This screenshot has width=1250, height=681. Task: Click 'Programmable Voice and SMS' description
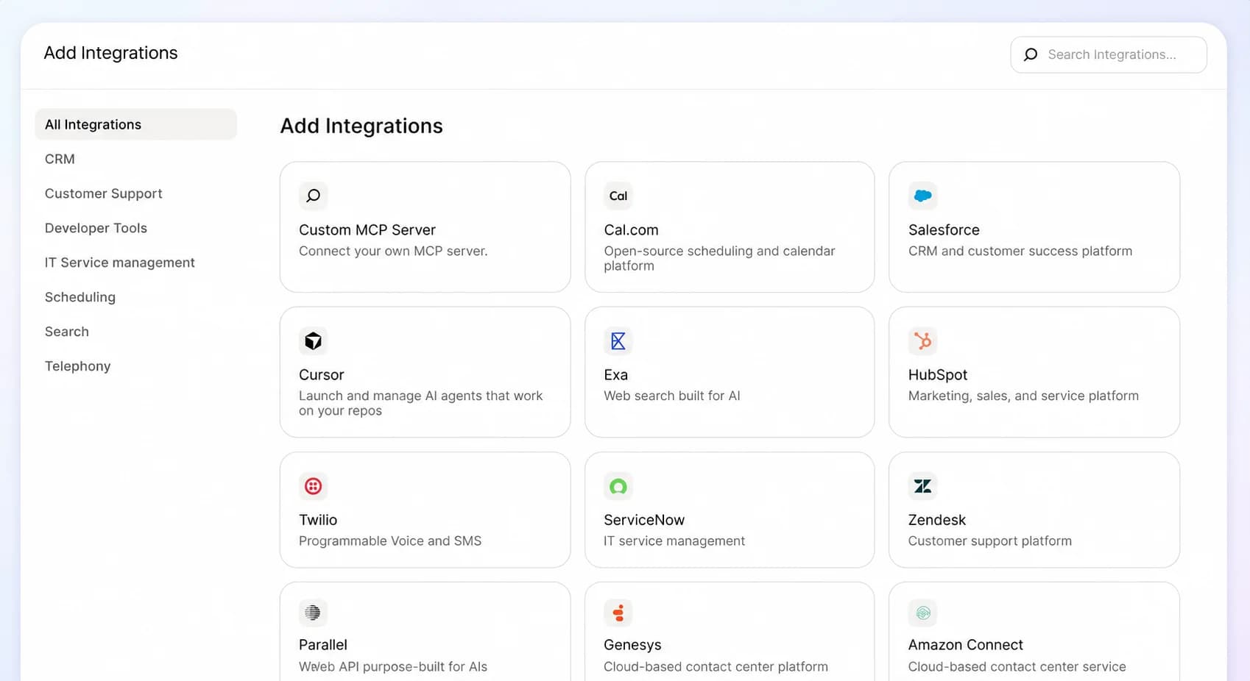(x=390, y=541)
